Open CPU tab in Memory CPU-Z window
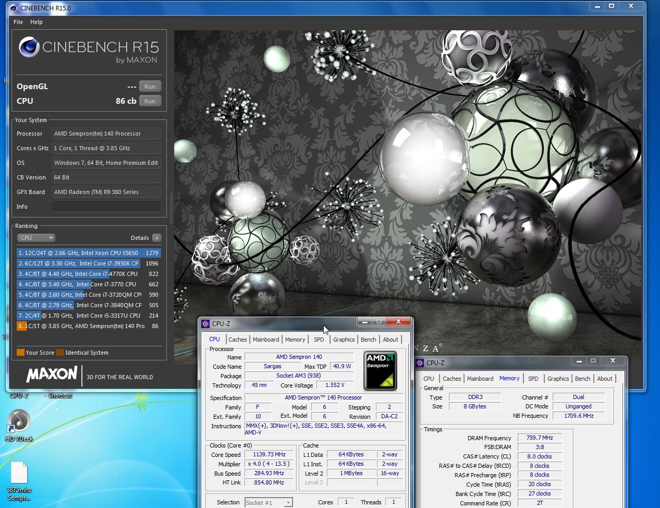Viewport: 660px width, 508px height. [x=429, y=379]
